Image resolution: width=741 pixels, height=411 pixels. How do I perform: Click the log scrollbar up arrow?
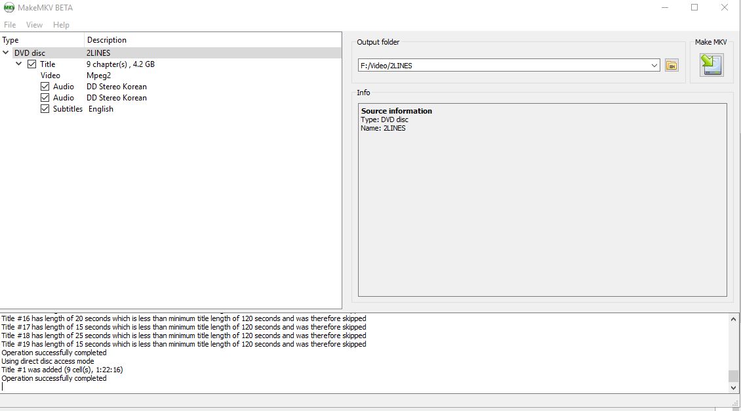point(733,319)
